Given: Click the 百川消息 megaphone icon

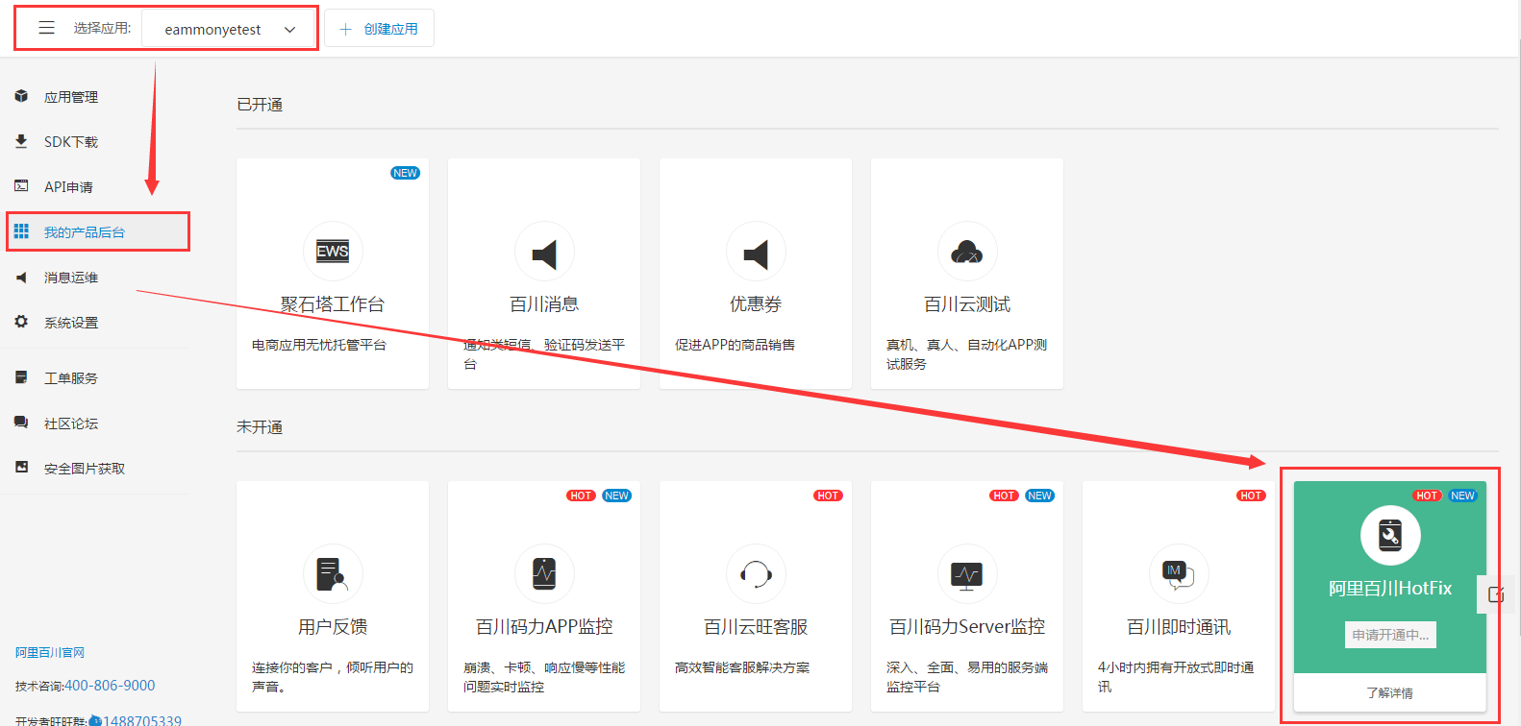Looking at the screenshot, I should tap(544, 252).
